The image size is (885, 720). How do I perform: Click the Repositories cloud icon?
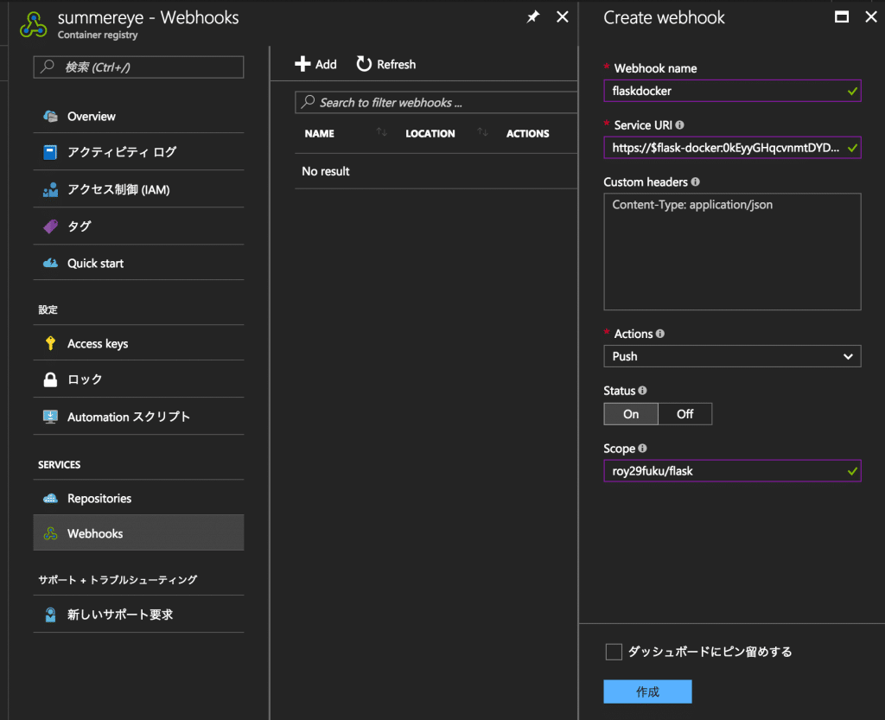(50, 498)
